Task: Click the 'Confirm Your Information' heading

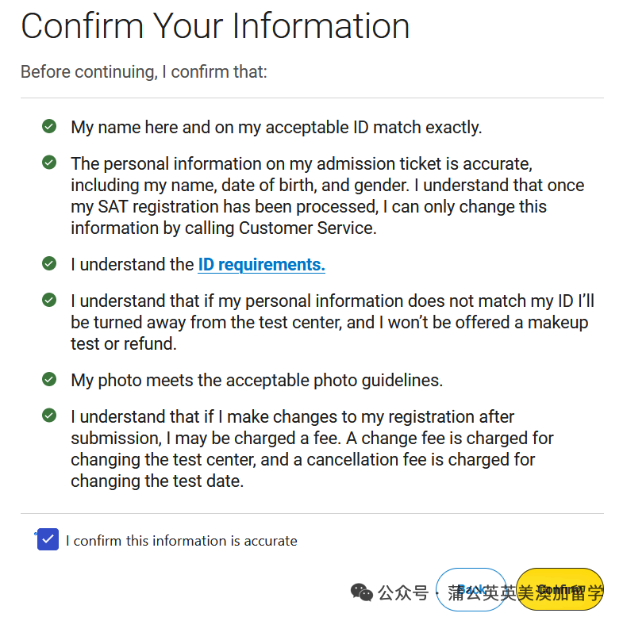Action: (x=215, y=26)
